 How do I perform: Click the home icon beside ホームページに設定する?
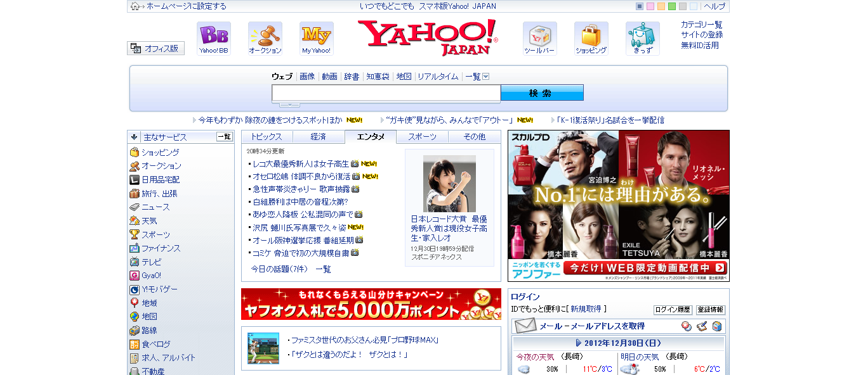(135, 6)
